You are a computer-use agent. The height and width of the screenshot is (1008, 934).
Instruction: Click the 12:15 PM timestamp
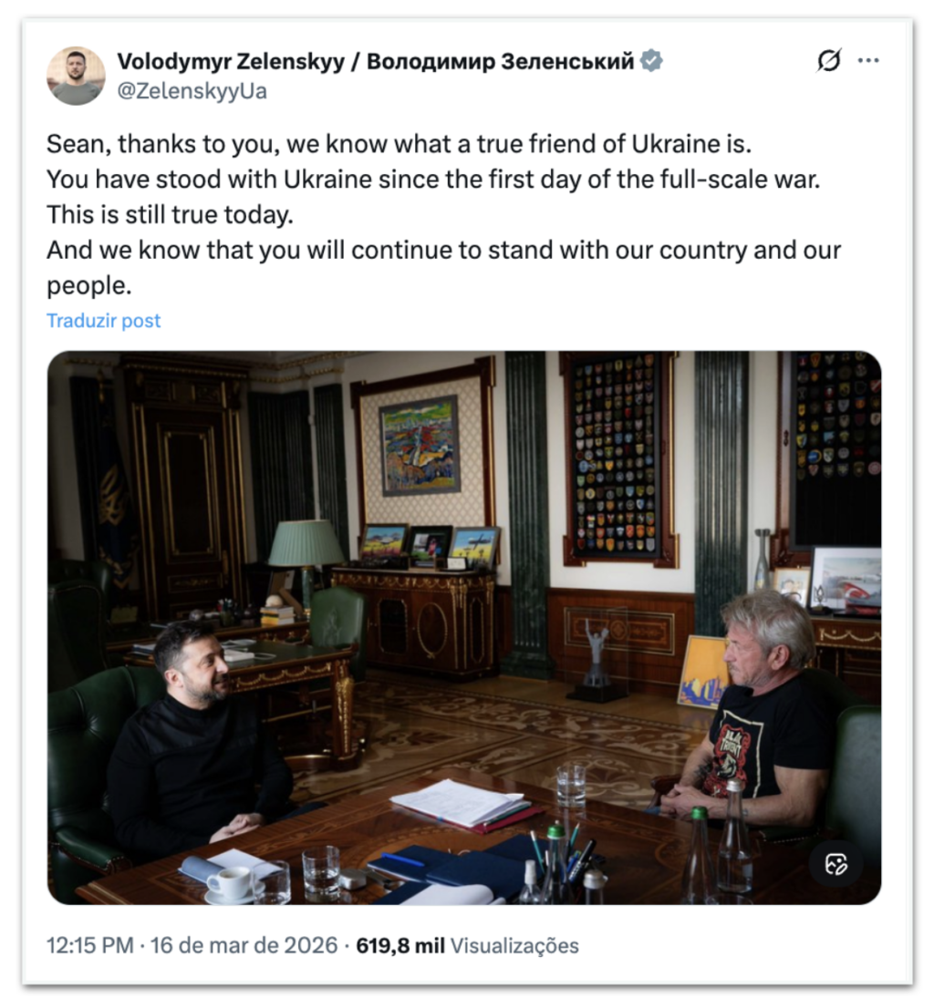89,945
